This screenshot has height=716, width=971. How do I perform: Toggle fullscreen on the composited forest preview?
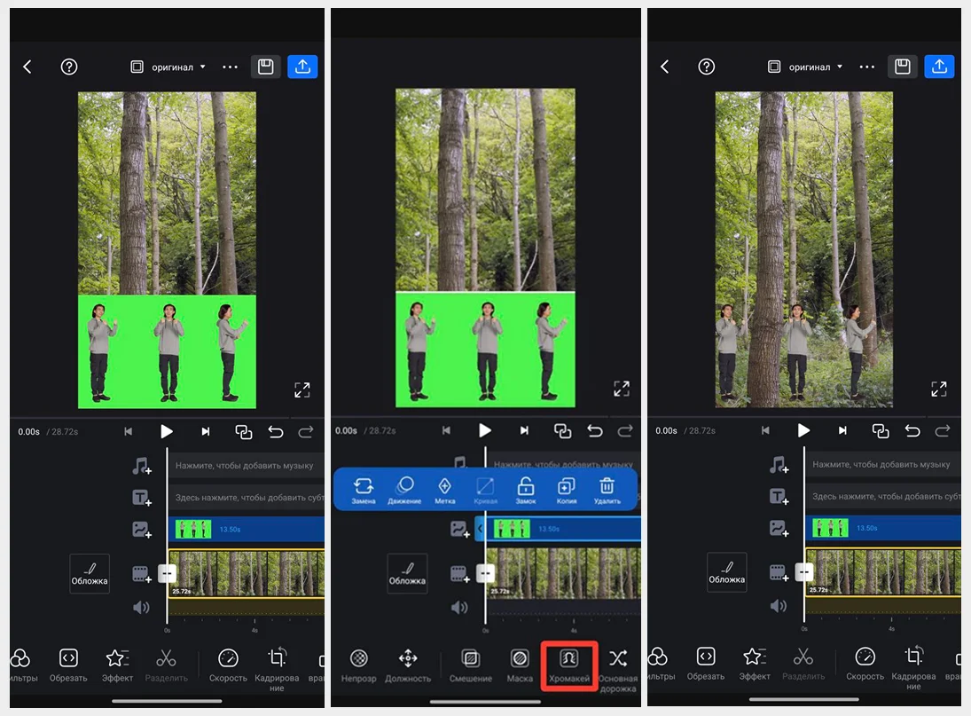[x=938, y=389]
